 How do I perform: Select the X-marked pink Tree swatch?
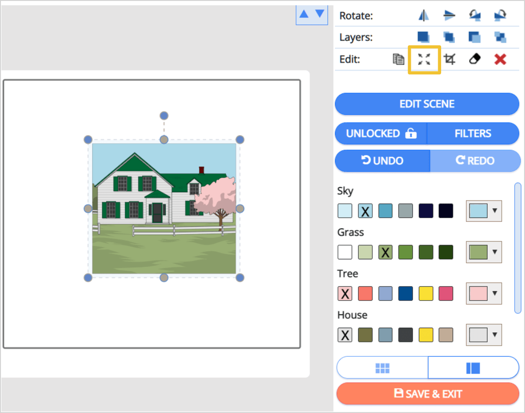[x=345, y=294]
